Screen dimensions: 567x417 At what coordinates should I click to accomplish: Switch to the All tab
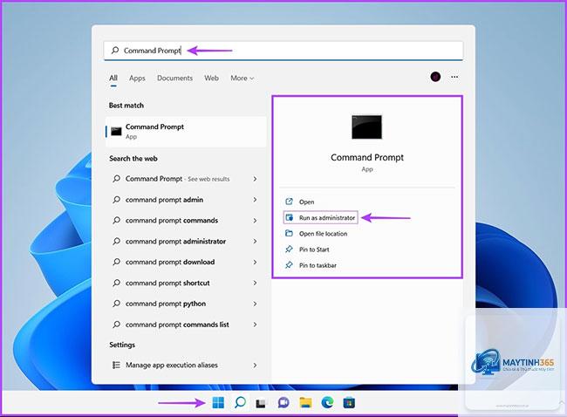pos(113,78)
